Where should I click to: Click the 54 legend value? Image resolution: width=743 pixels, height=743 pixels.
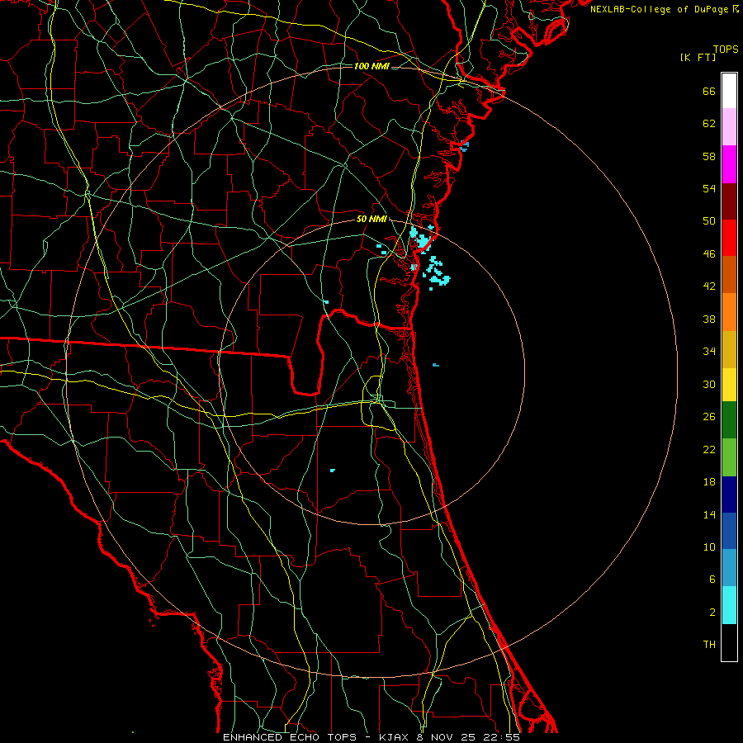click(x=709, y=188)
